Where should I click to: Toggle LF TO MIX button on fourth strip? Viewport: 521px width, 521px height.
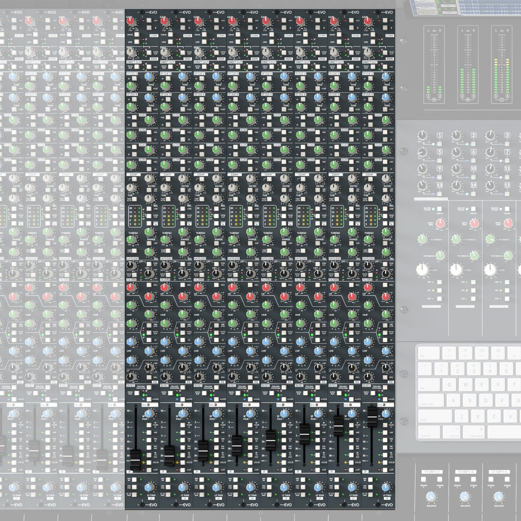point(236,495)
